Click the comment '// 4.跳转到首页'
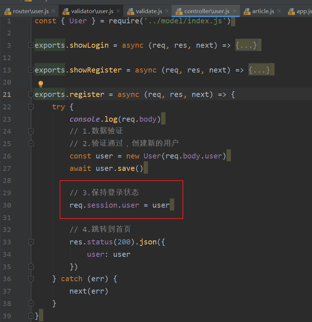Screen dimensions: 312x322 [x=100, y=229]
